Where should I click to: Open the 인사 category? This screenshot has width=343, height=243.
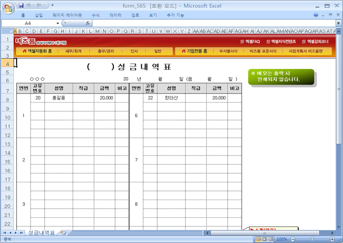(134, 51)
